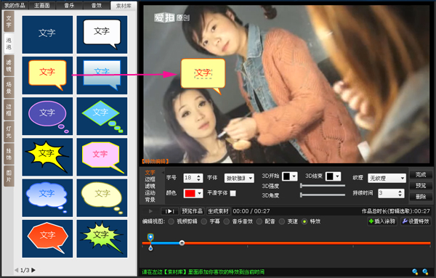Image resolution: width=436 pixels, height=278 pixels.
Task: Switch to the 音乐 tab
Action: click(69, 5)
